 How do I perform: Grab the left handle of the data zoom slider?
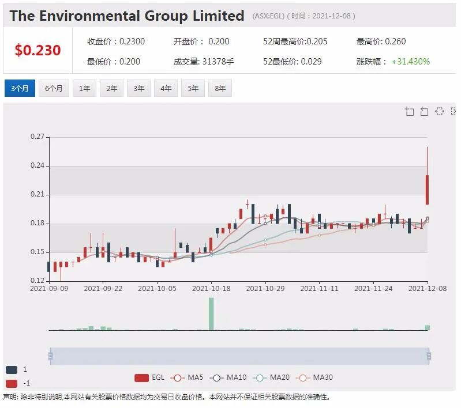tap(50, 356)
